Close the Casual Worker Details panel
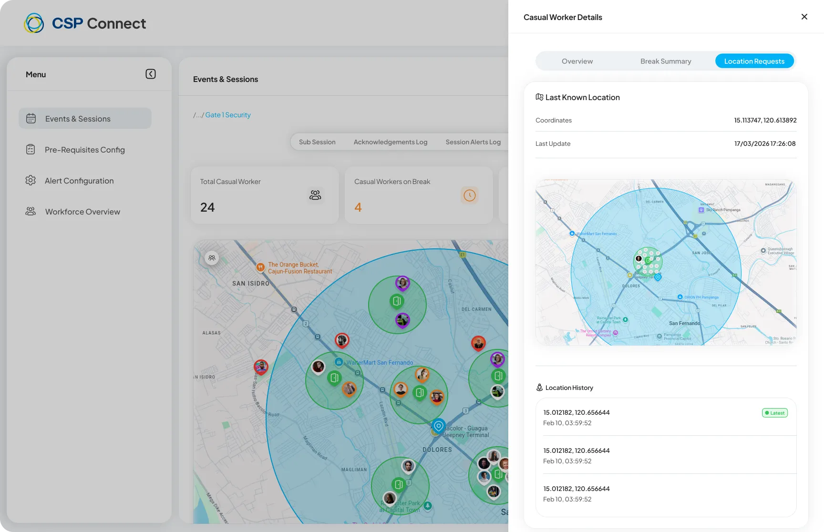824x532 pixels. pyautogui.click(x=804, y=17)
